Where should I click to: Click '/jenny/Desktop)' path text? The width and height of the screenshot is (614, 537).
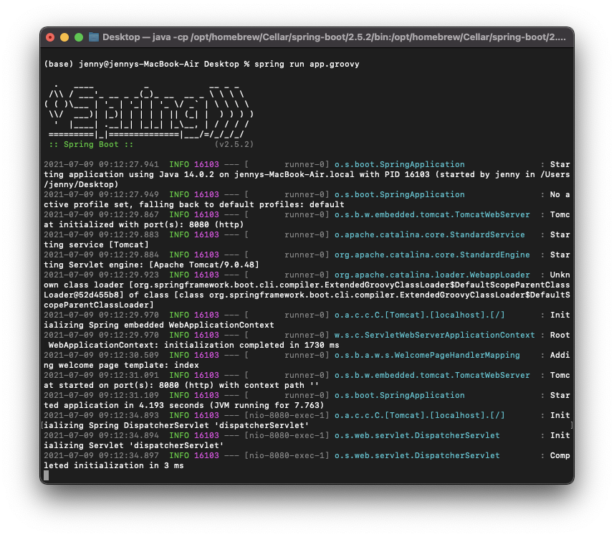coord(81,184)
